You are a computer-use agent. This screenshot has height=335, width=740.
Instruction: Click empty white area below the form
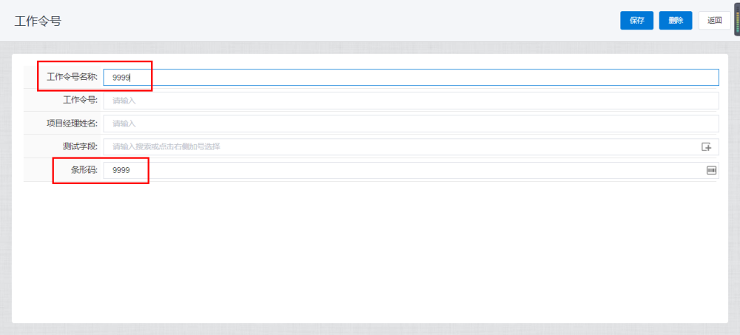point(370,251)
